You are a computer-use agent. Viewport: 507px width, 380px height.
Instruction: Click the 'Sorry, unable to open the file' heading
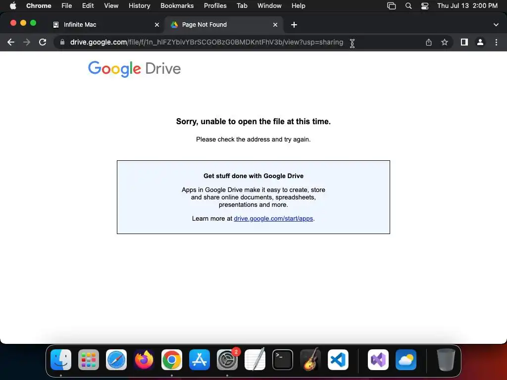pyautogui.click(x=253, y=122)
